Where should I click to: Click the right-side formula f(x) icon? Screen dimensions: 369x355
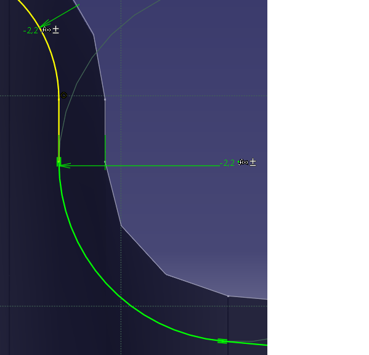(x=243, y=162)
